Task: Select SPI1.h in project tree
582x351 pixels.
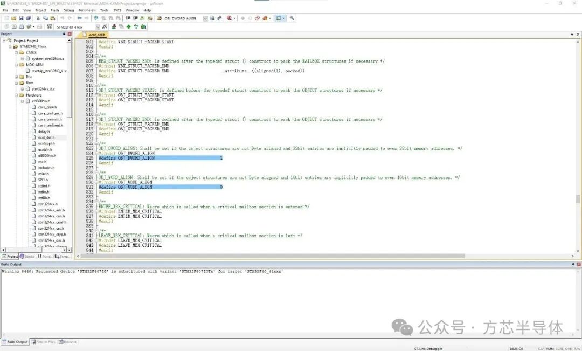Action: [43, 180]
